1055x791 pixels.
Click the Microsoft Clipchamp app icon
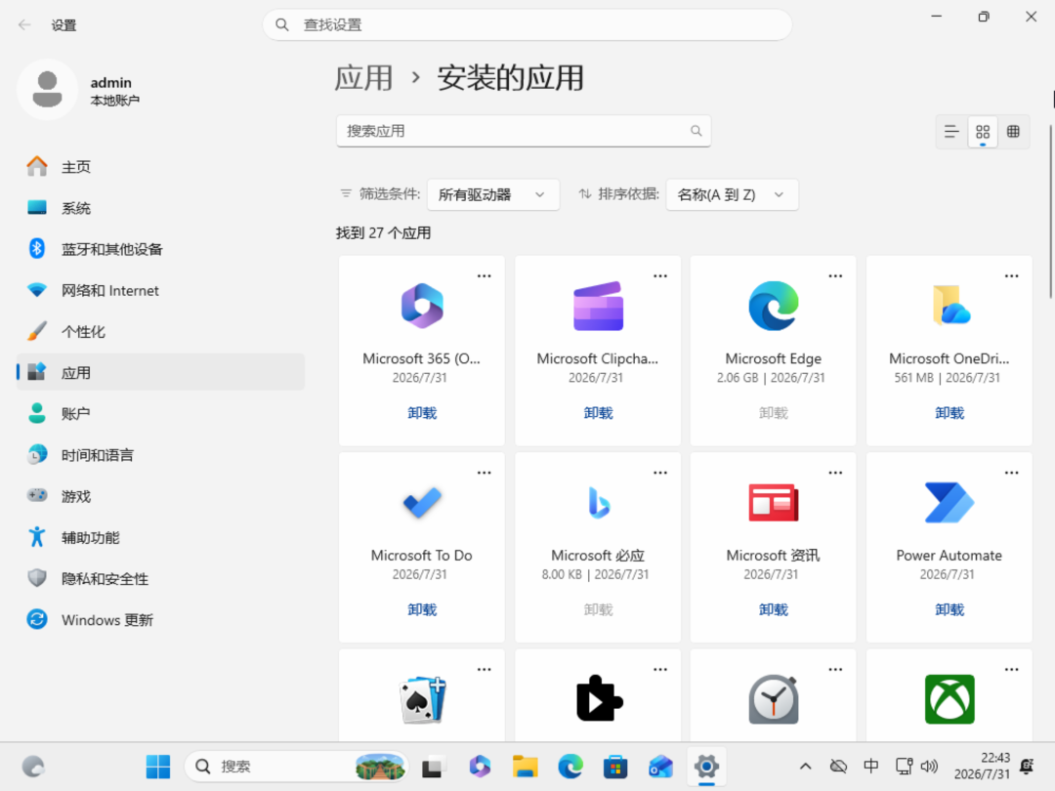(598, 306)
